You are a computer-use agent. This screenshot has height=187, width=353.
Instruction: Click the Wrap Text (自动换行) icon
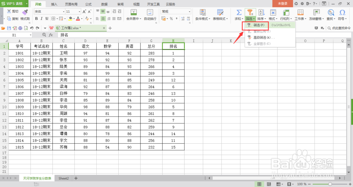(150, 12)
